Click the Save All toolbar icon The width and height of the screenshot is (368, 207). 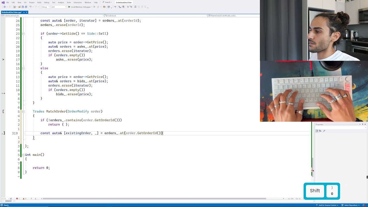coord(26,7)
